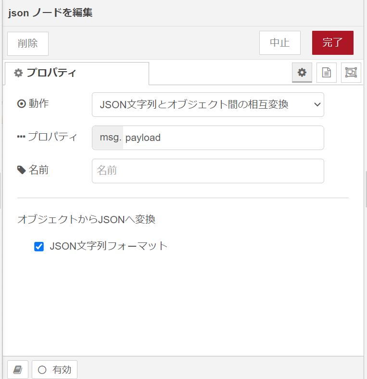Click into the payload property field
Viewport: 367px width, 379px height.
223,138
